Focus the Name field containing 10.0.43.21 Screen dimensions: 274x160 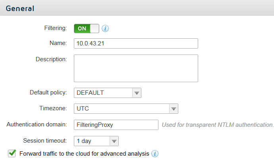click(x=136, y=43)
